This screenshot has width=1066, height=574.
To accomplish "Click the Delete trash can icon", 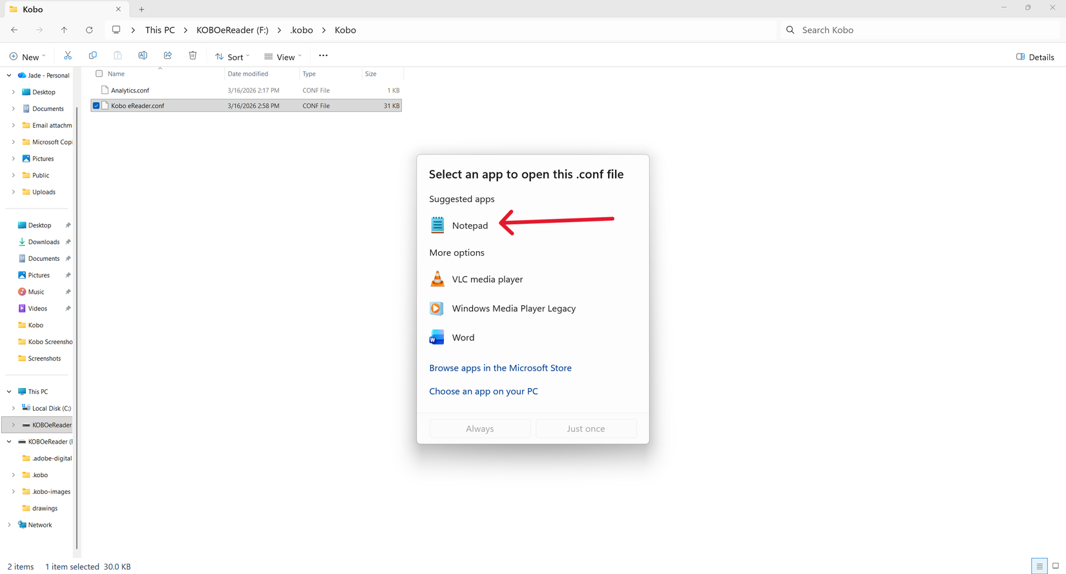I will click(x=193, y=56).
